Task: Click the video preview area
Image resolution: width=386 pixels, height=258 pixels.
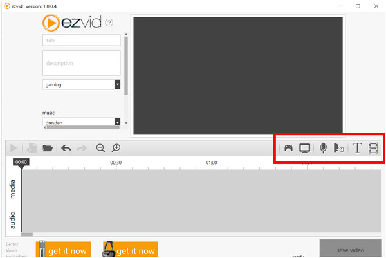Action: (238, 76)
